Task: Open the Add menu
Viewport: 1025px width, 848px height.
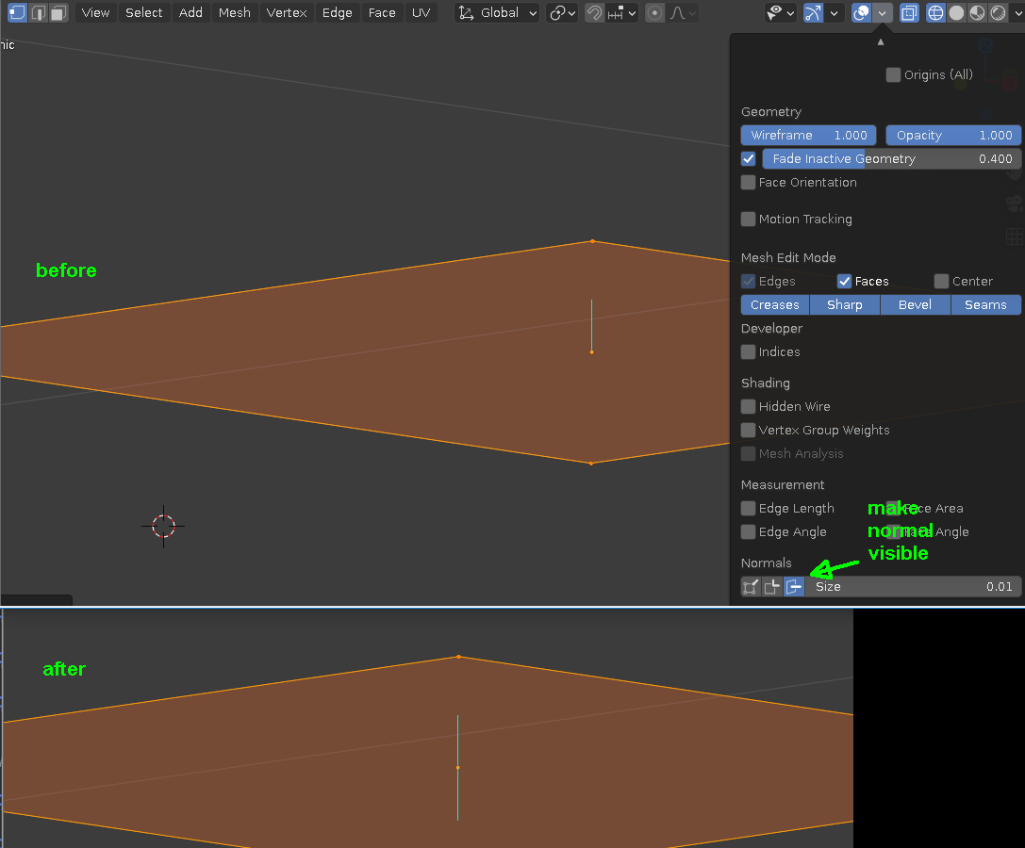Action: click(x=190, y=12)
